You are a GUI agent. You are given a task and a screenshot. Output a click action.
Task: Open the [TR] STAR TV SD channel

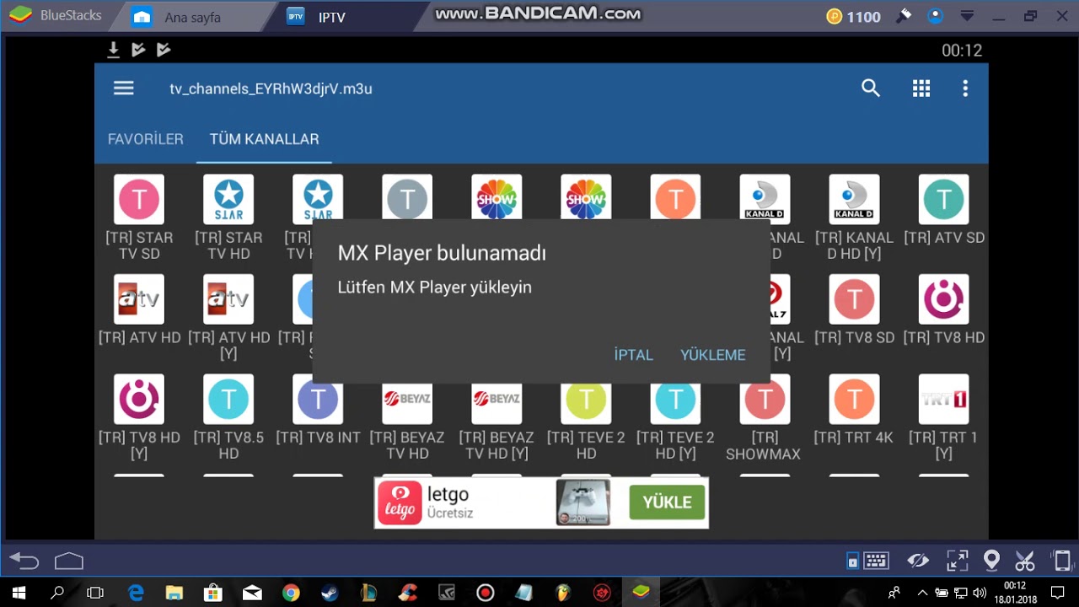pyautogui.click(x=139, y=218)
